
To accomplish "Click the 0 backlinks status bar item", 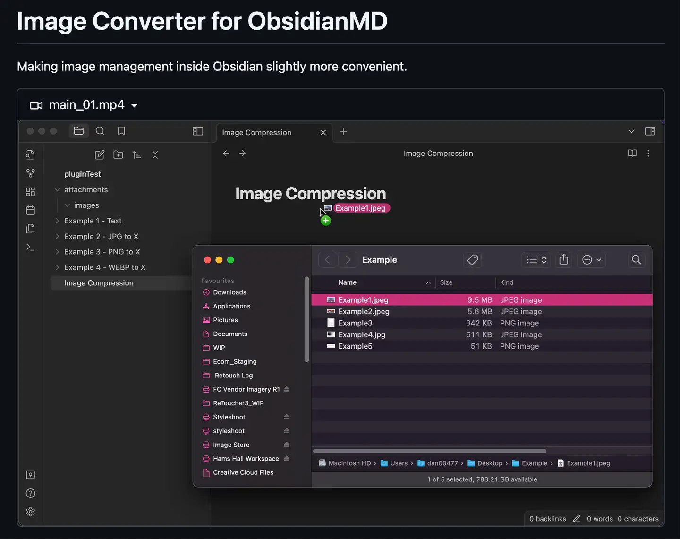I will 548,519.
